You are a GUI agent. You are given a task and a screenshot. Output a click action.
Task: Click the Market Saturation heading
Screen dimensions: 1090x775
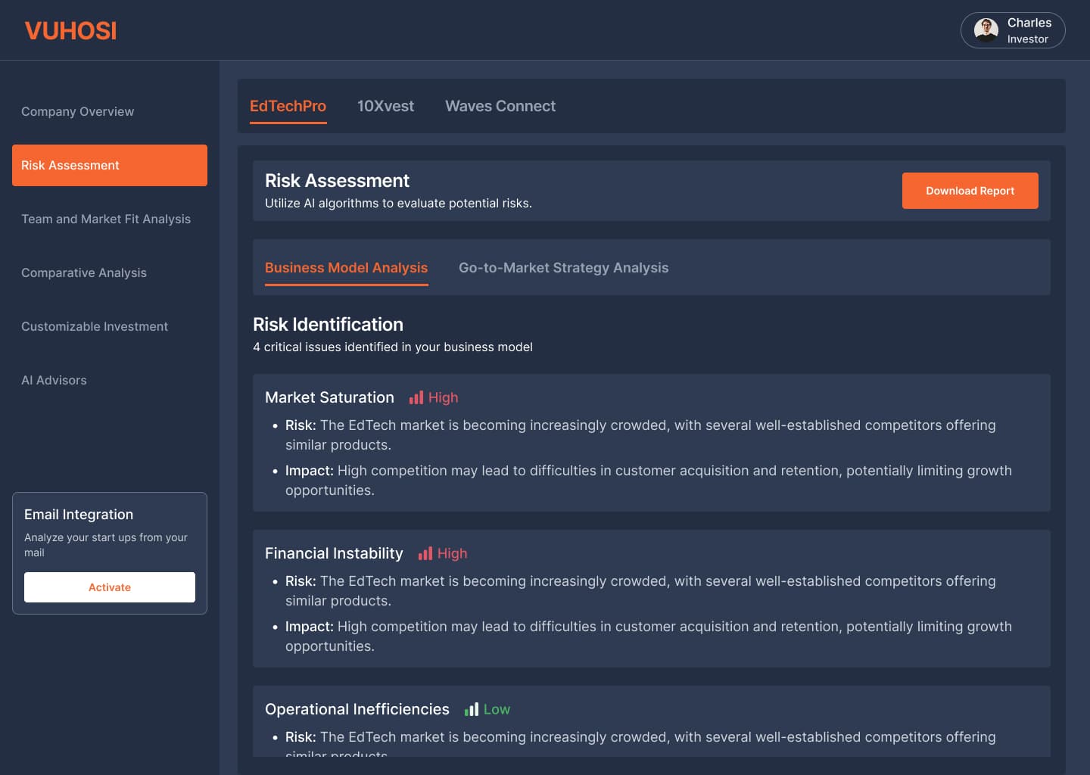click(329, 397)
